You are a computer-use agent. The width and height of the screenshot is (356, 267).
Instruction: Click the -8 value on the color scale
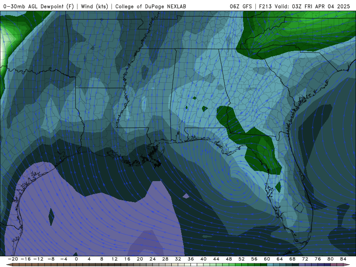(x=51, y=259)
